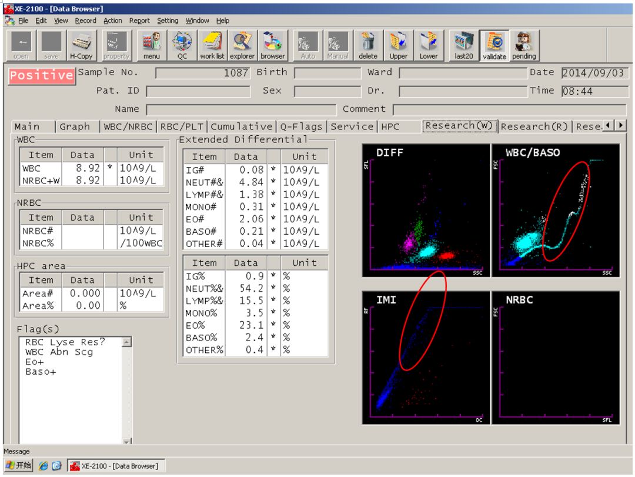Screen dimensions: 635x477
Task: Open the File menu
Action: point(23,21)
